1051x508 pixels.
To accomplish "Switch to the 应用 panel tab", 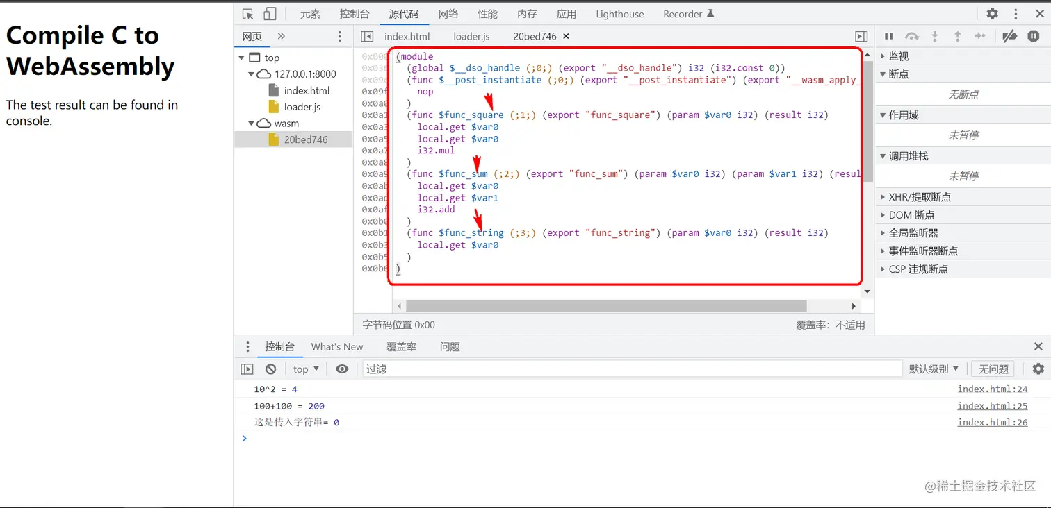I will click(x=566, y=14).
